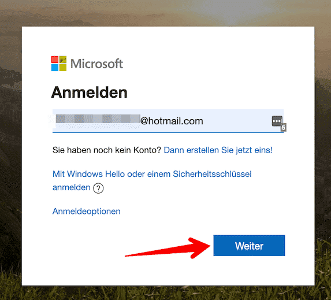Click the landscape background outside the dialog
331x300 pixels.
[x=10, y=148]
